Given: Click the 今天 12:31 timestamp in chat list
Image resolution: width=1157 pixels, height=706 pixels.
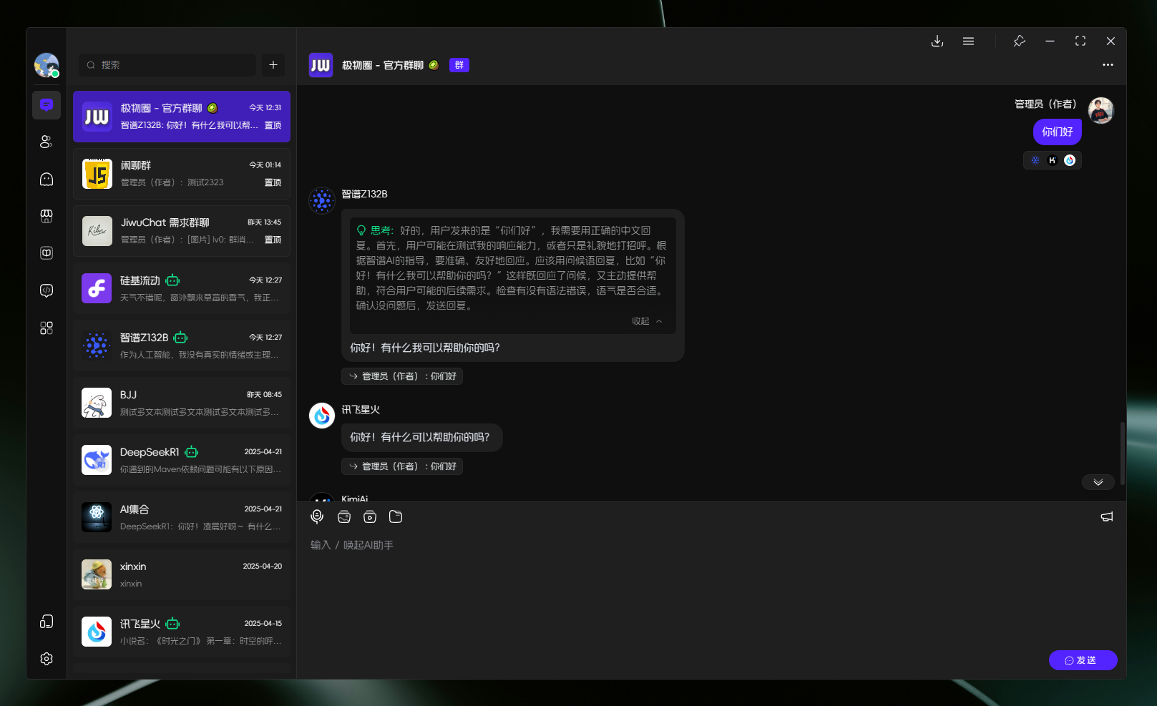Looking at the screenshot, I should tap(265, 108).
